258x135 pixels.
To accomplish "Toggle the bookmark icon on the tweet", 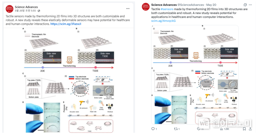I will tap(244, 129).
